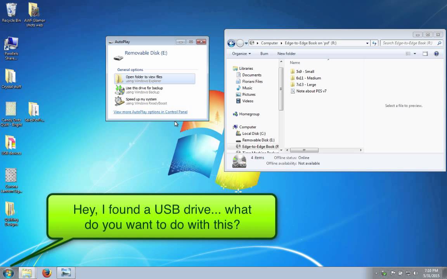Click the address bar refresh button
The width and height of the screenshot is (447, 279).
pos(374,43)
